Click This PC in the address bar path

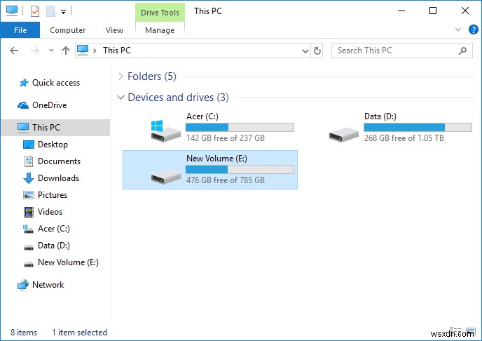coord(117,51)
